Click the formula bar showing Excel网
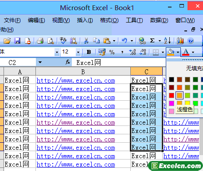Image resolution: width=203 pixels, height=171 pixels. point(119,63)
